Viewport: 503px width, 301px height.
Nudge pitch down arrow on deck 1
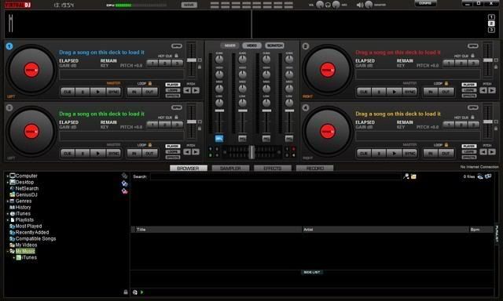click(187, 90)
